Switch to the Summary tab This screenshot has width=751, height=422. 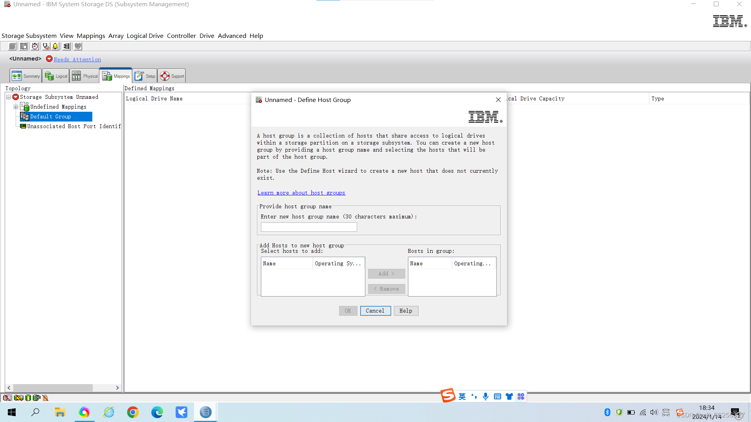click(25, 75)
